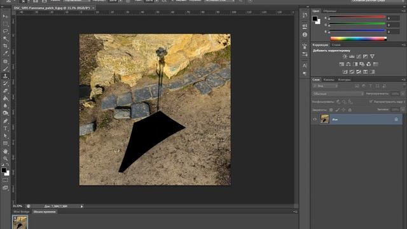Select the Lasso tool
The height and width of the screenshot is (229, 407).
[x=5, y=31]
